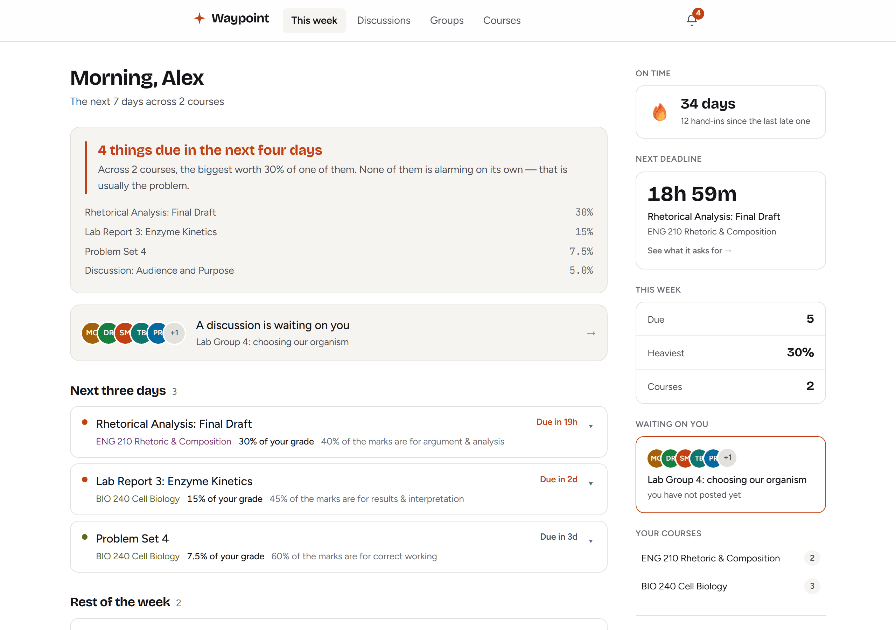The width and height of the screenshot is (896, 630).
Task: Click the 18h 59m next deadline countdown
Action: coord(692,194)
